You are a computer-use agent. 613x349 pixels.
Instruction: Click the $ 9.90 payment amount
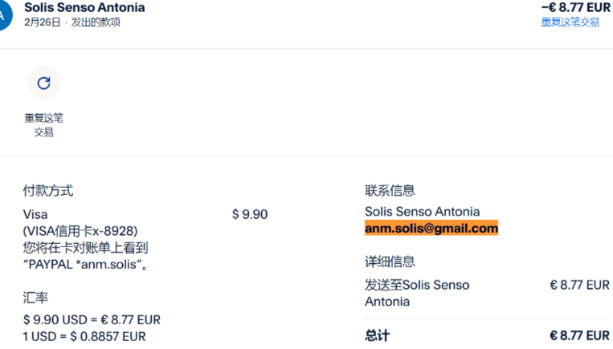pyautogui.click(x=249, y=214)
